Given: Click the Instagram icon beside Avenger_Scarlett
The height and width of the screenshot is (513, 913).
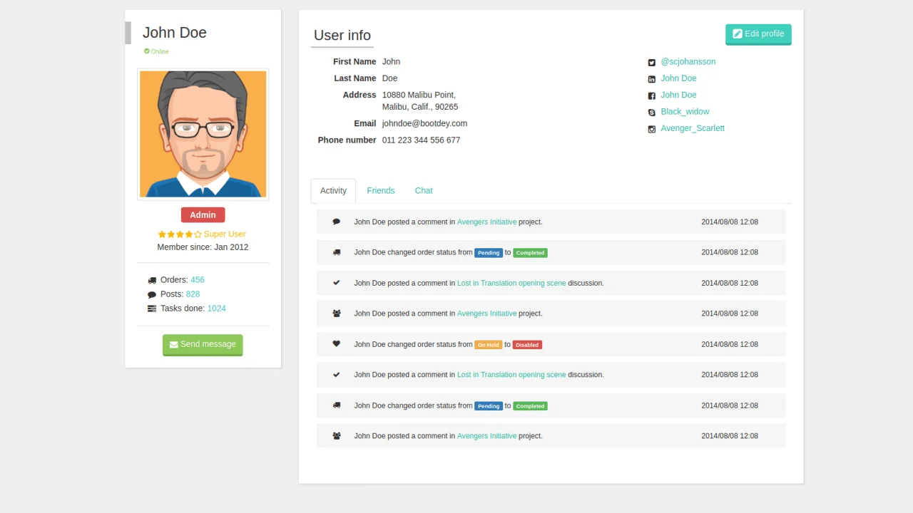Looking at the screenshot, I should coord(651,129).
